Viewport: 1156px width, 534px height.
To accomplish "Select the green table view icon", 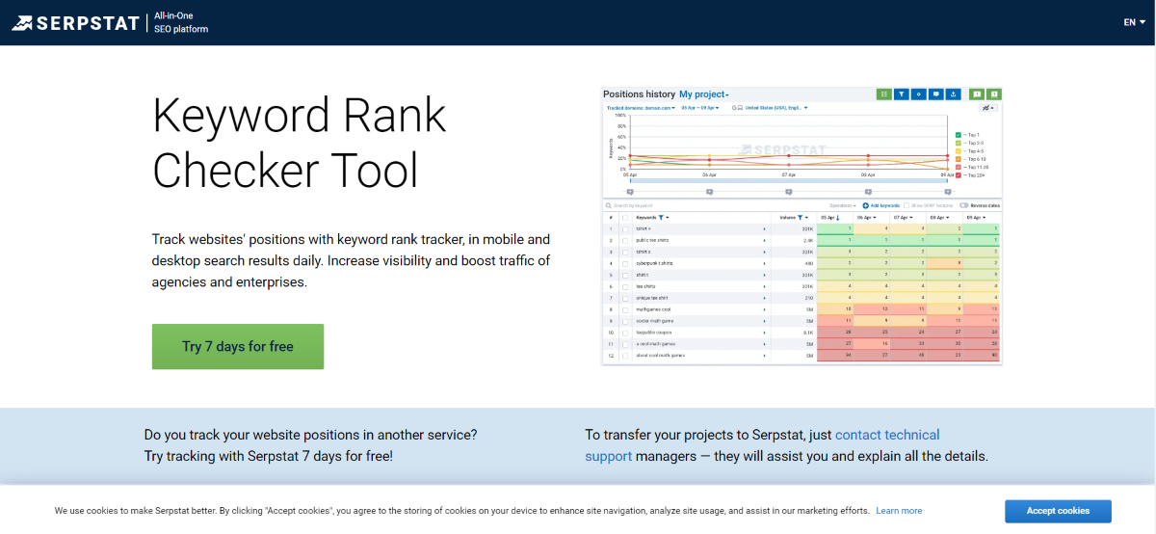I will (x=883, y=94).
